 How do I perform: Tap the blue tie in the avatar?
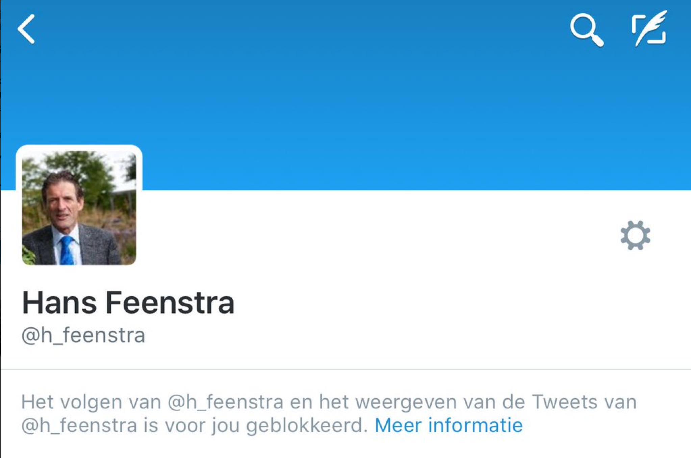tap(67, 250)
